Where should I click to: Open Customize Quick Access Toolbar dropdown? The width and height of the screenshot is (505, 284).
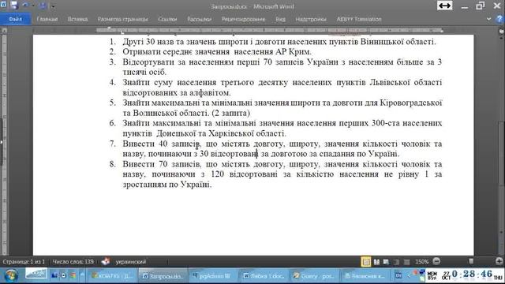click(x=53, y=6)
